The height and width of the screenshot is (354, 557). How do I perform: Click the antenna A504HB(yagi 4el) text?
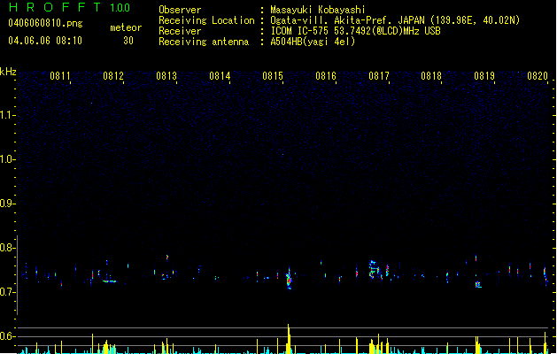click(x=313, y=42)
